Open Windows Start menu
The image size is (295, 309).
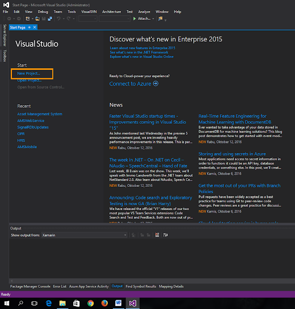tap(7, 303)
